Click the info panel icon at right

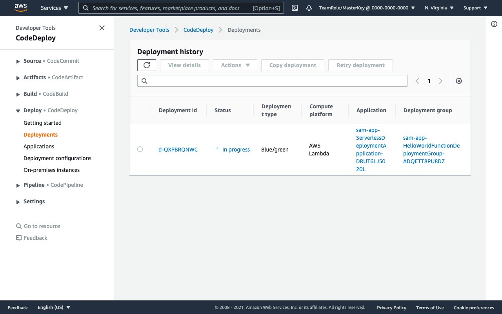coord(494,24)
